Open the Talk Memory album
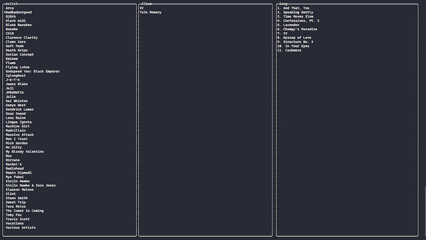The width and height of the screenshot is (426, 240). (151, 12)
